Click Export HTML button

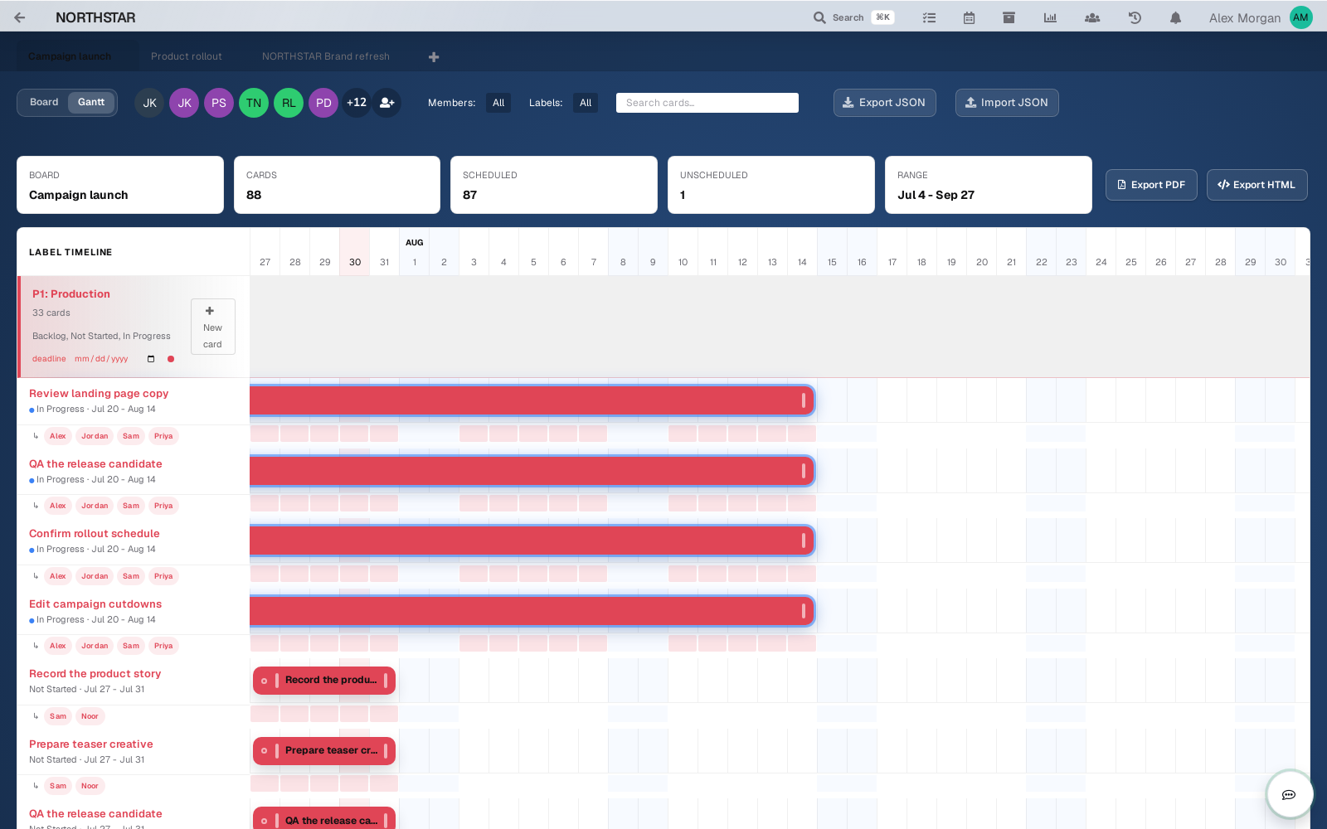[x=1257, y=185]
